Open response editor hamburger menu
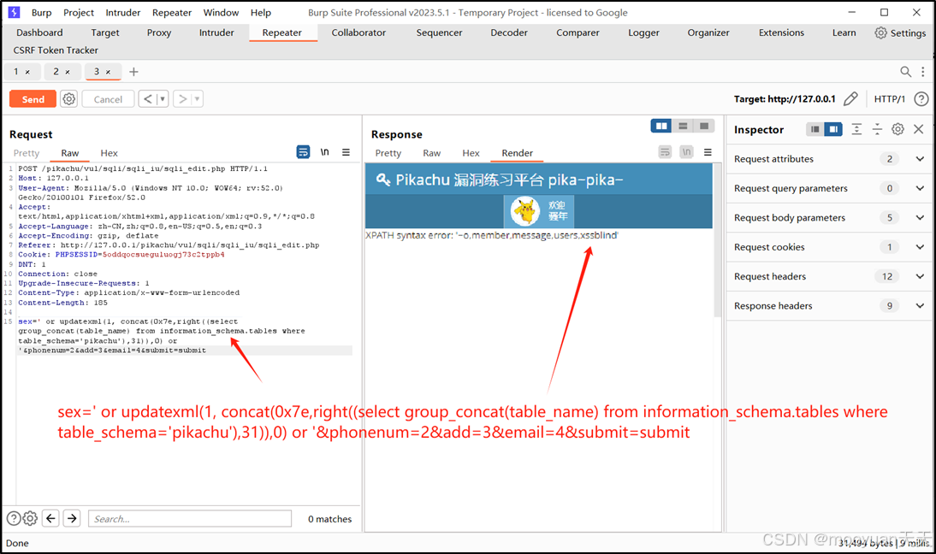 708,152
